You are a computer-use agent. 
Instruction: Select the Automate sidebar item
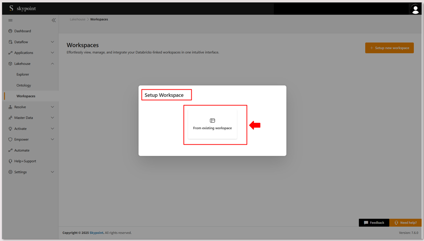coord(22,150)
